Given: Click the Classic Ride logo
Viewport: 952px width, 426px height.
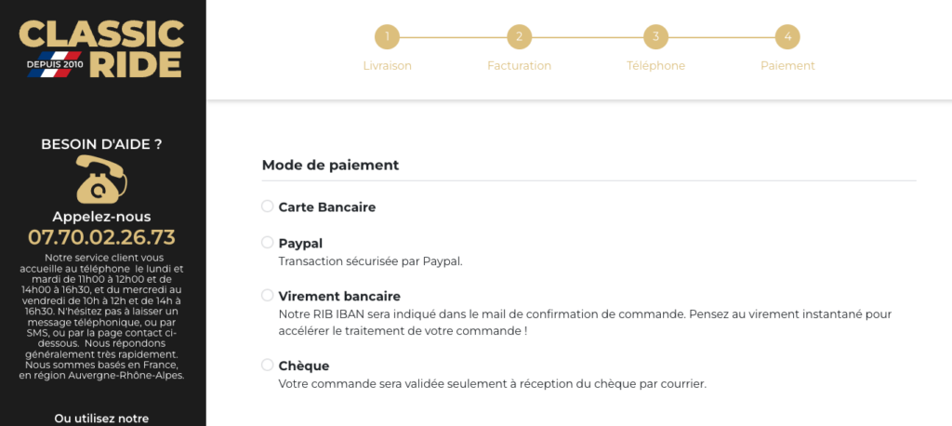Looking at the screenshot, I should (101, 48).
